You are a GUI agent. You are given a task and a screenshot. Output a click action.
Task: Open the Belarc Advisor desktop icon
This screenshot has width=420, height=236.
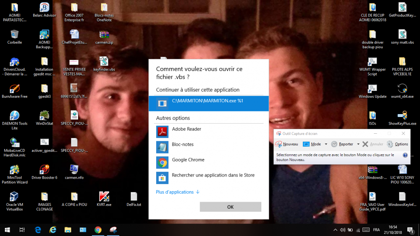(44, 10)
